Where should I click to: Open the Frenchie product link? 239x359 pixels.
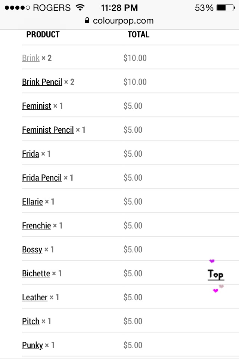coord(36,225)
